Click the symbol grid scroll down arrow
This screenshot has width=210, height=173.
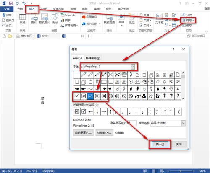click(183, 98)
